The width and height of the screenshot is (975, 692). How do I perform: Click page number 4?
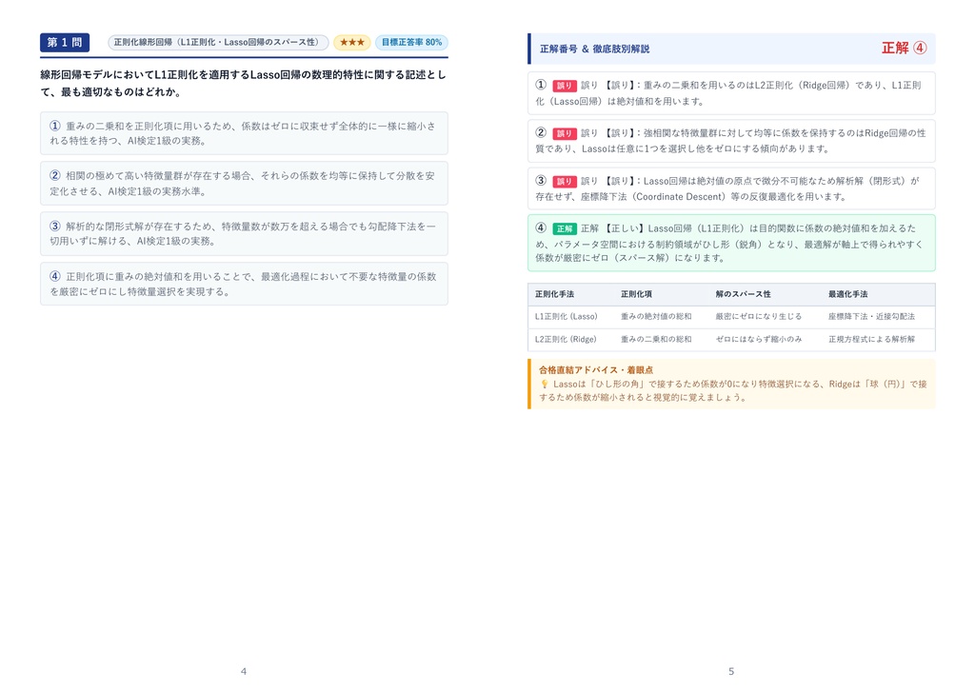pyautogui.click(x=244, y=671)
